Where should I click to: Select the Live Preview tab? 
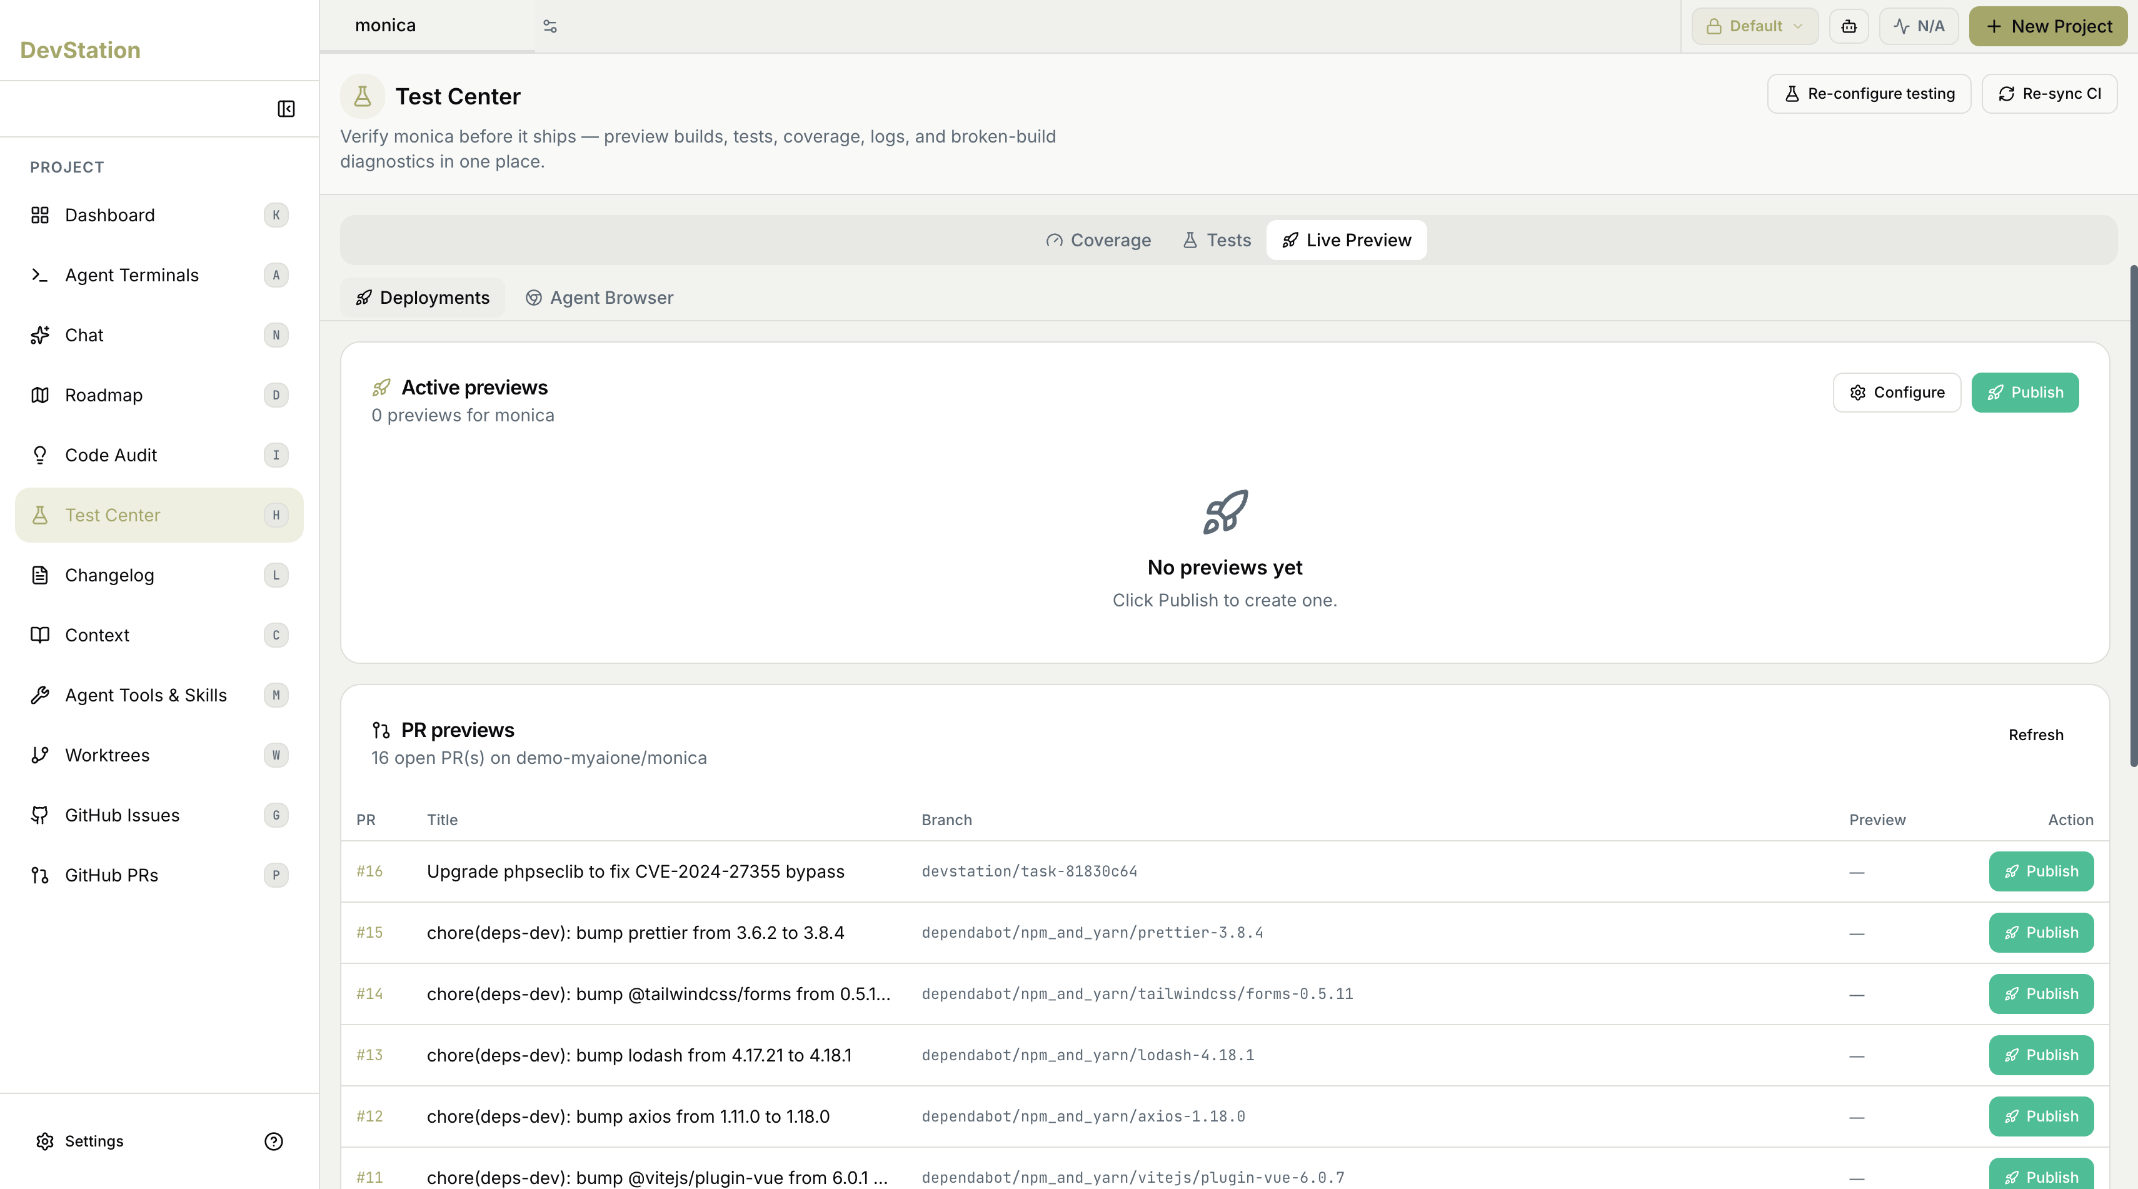[x=1346, y=240]
